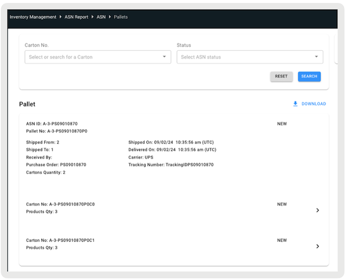
Task: Click Shipped From: 2 text
Action: point(43,142)
